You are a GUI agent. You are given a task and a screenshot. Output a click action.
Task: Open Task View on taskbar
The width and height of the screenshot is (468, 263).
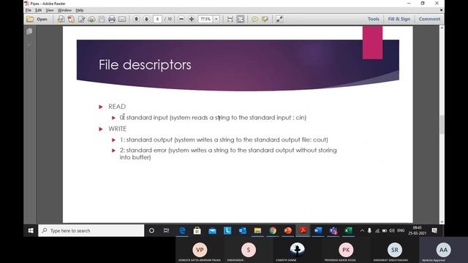166,231
